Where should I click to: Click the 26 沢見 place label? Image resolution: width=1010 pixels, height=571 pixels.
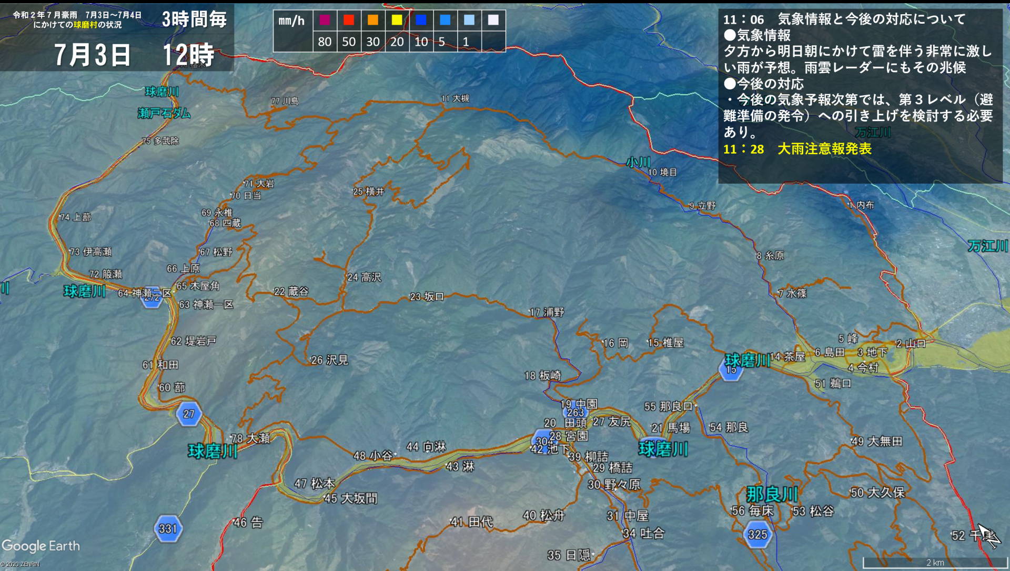pyautogui.click(x=329, y=360)
